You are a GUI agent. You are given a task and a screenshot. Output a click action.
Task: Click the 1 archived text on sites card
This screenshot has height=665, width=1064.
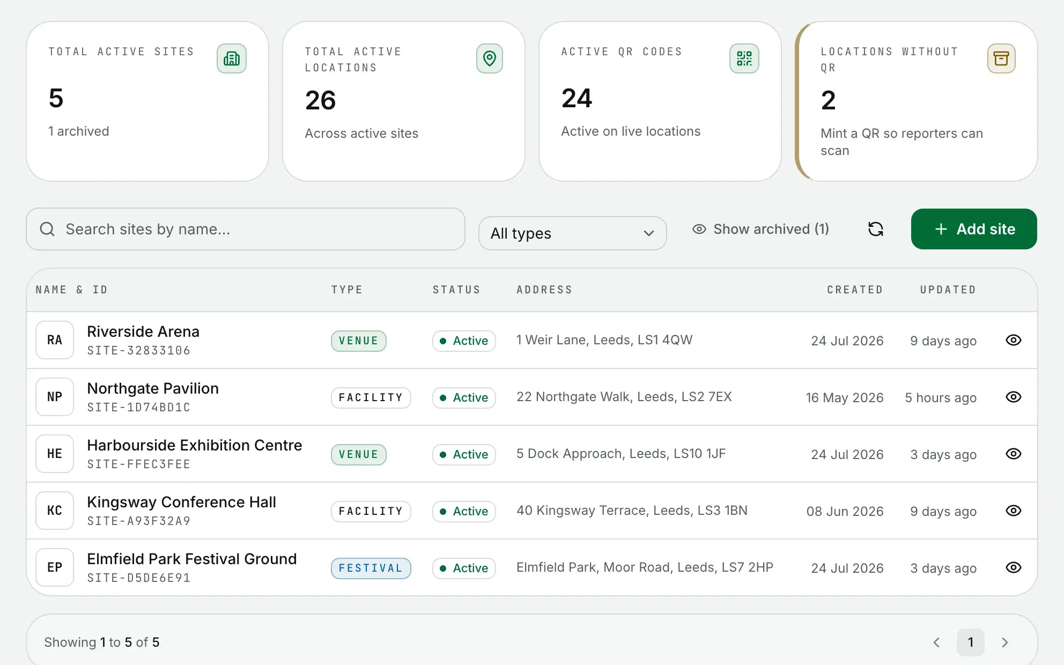coord(79,131)
